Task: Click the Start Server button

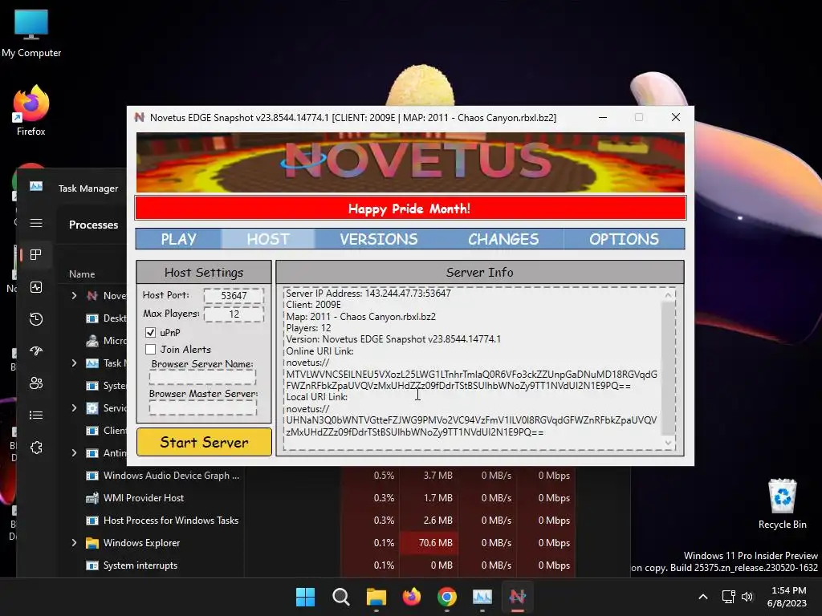Action: (204, 442)
